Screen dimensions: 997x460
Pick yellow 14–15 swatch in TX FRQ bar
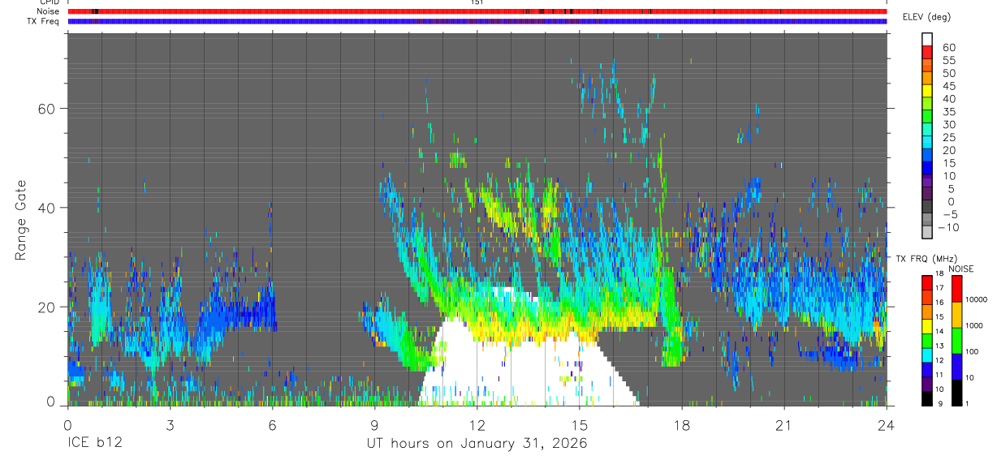(926, 327)
